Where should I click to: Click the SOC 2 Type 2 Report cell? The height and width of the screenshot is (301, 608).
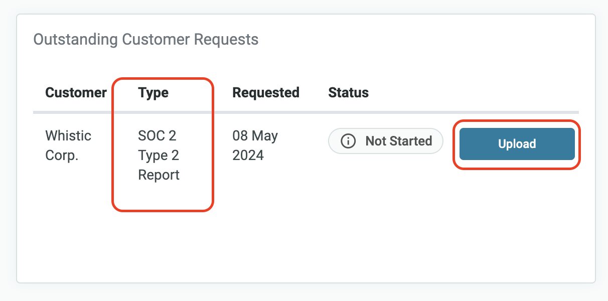point(159,156)
